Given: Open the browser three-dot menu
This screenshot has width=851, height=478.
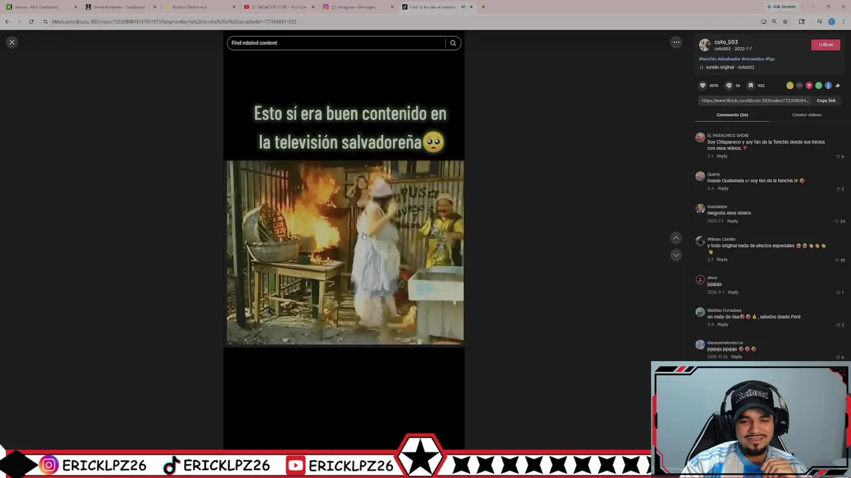Looking at the screenshot, I should click(843, 22).
